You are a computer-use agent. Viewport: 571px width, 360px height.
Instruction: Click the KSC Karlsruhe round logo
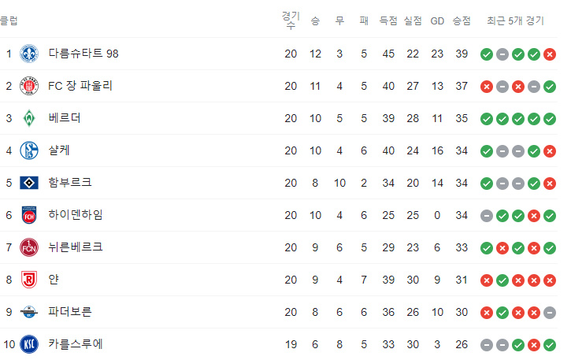click(29, 344)
